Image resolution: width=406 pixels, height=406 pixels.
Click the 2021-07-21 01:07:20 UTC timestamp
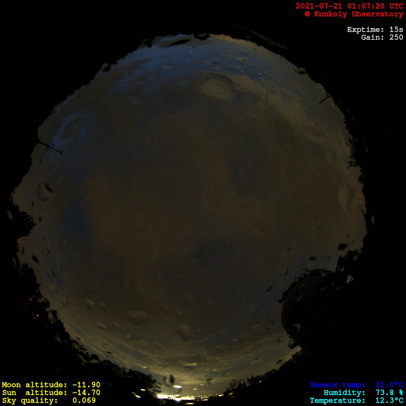[x=349, y=6]
